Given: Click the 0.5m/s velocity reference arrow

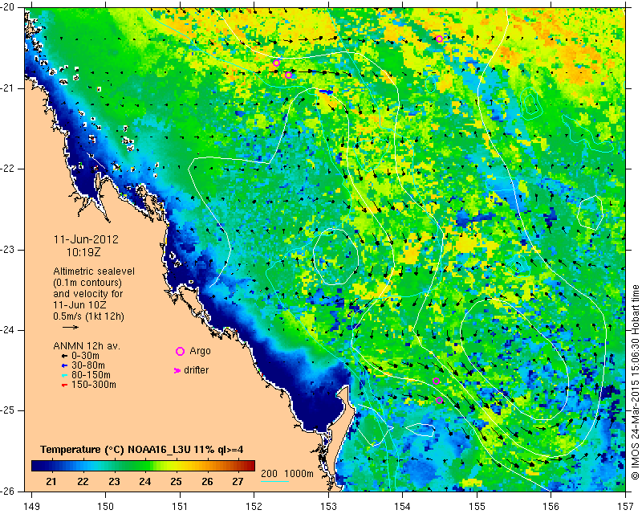Looking at the screenshot, I should (71, 327).
